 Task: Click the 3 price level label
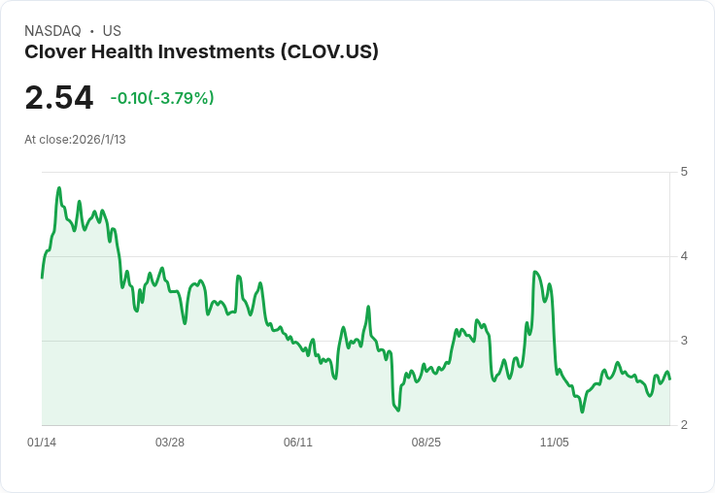coord(684,341)
